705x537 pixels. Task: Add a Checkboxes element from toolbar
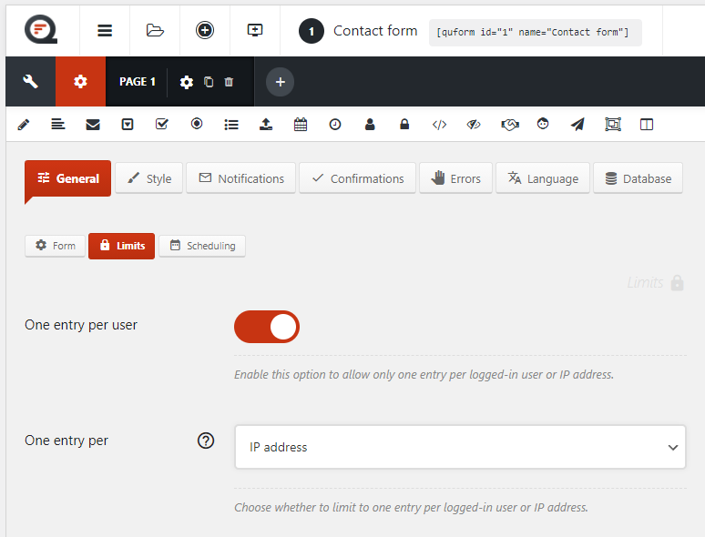162,125
